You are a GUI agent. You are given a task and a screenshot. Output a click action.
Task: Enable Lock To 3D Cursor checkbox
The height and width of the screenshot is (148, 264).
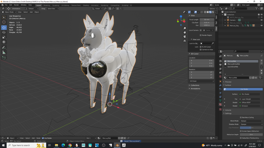[x=200, y=47]
